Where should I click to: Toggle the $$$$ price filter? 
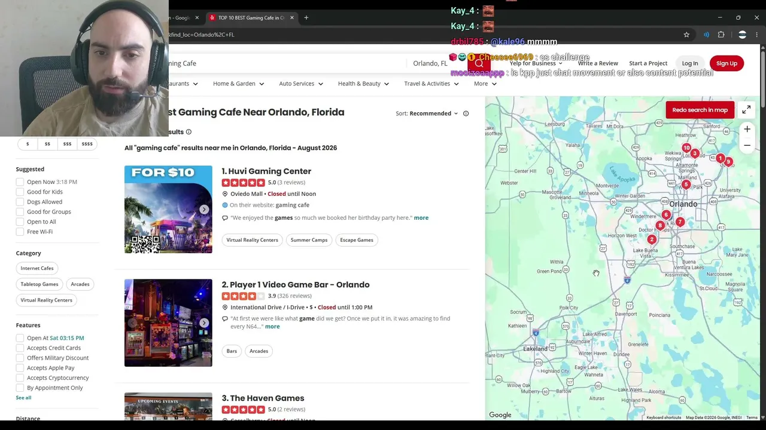point(87,144)
